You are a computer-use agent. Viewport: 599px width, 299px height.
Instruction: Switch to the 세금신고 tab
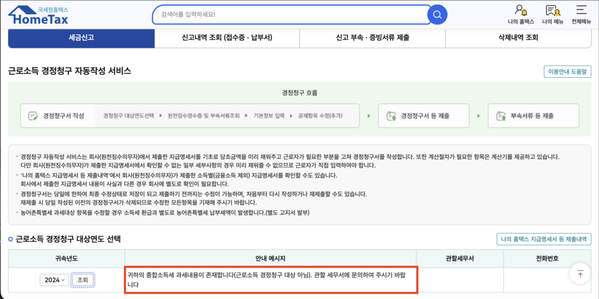pyautogui.click(x=81, y=37)
